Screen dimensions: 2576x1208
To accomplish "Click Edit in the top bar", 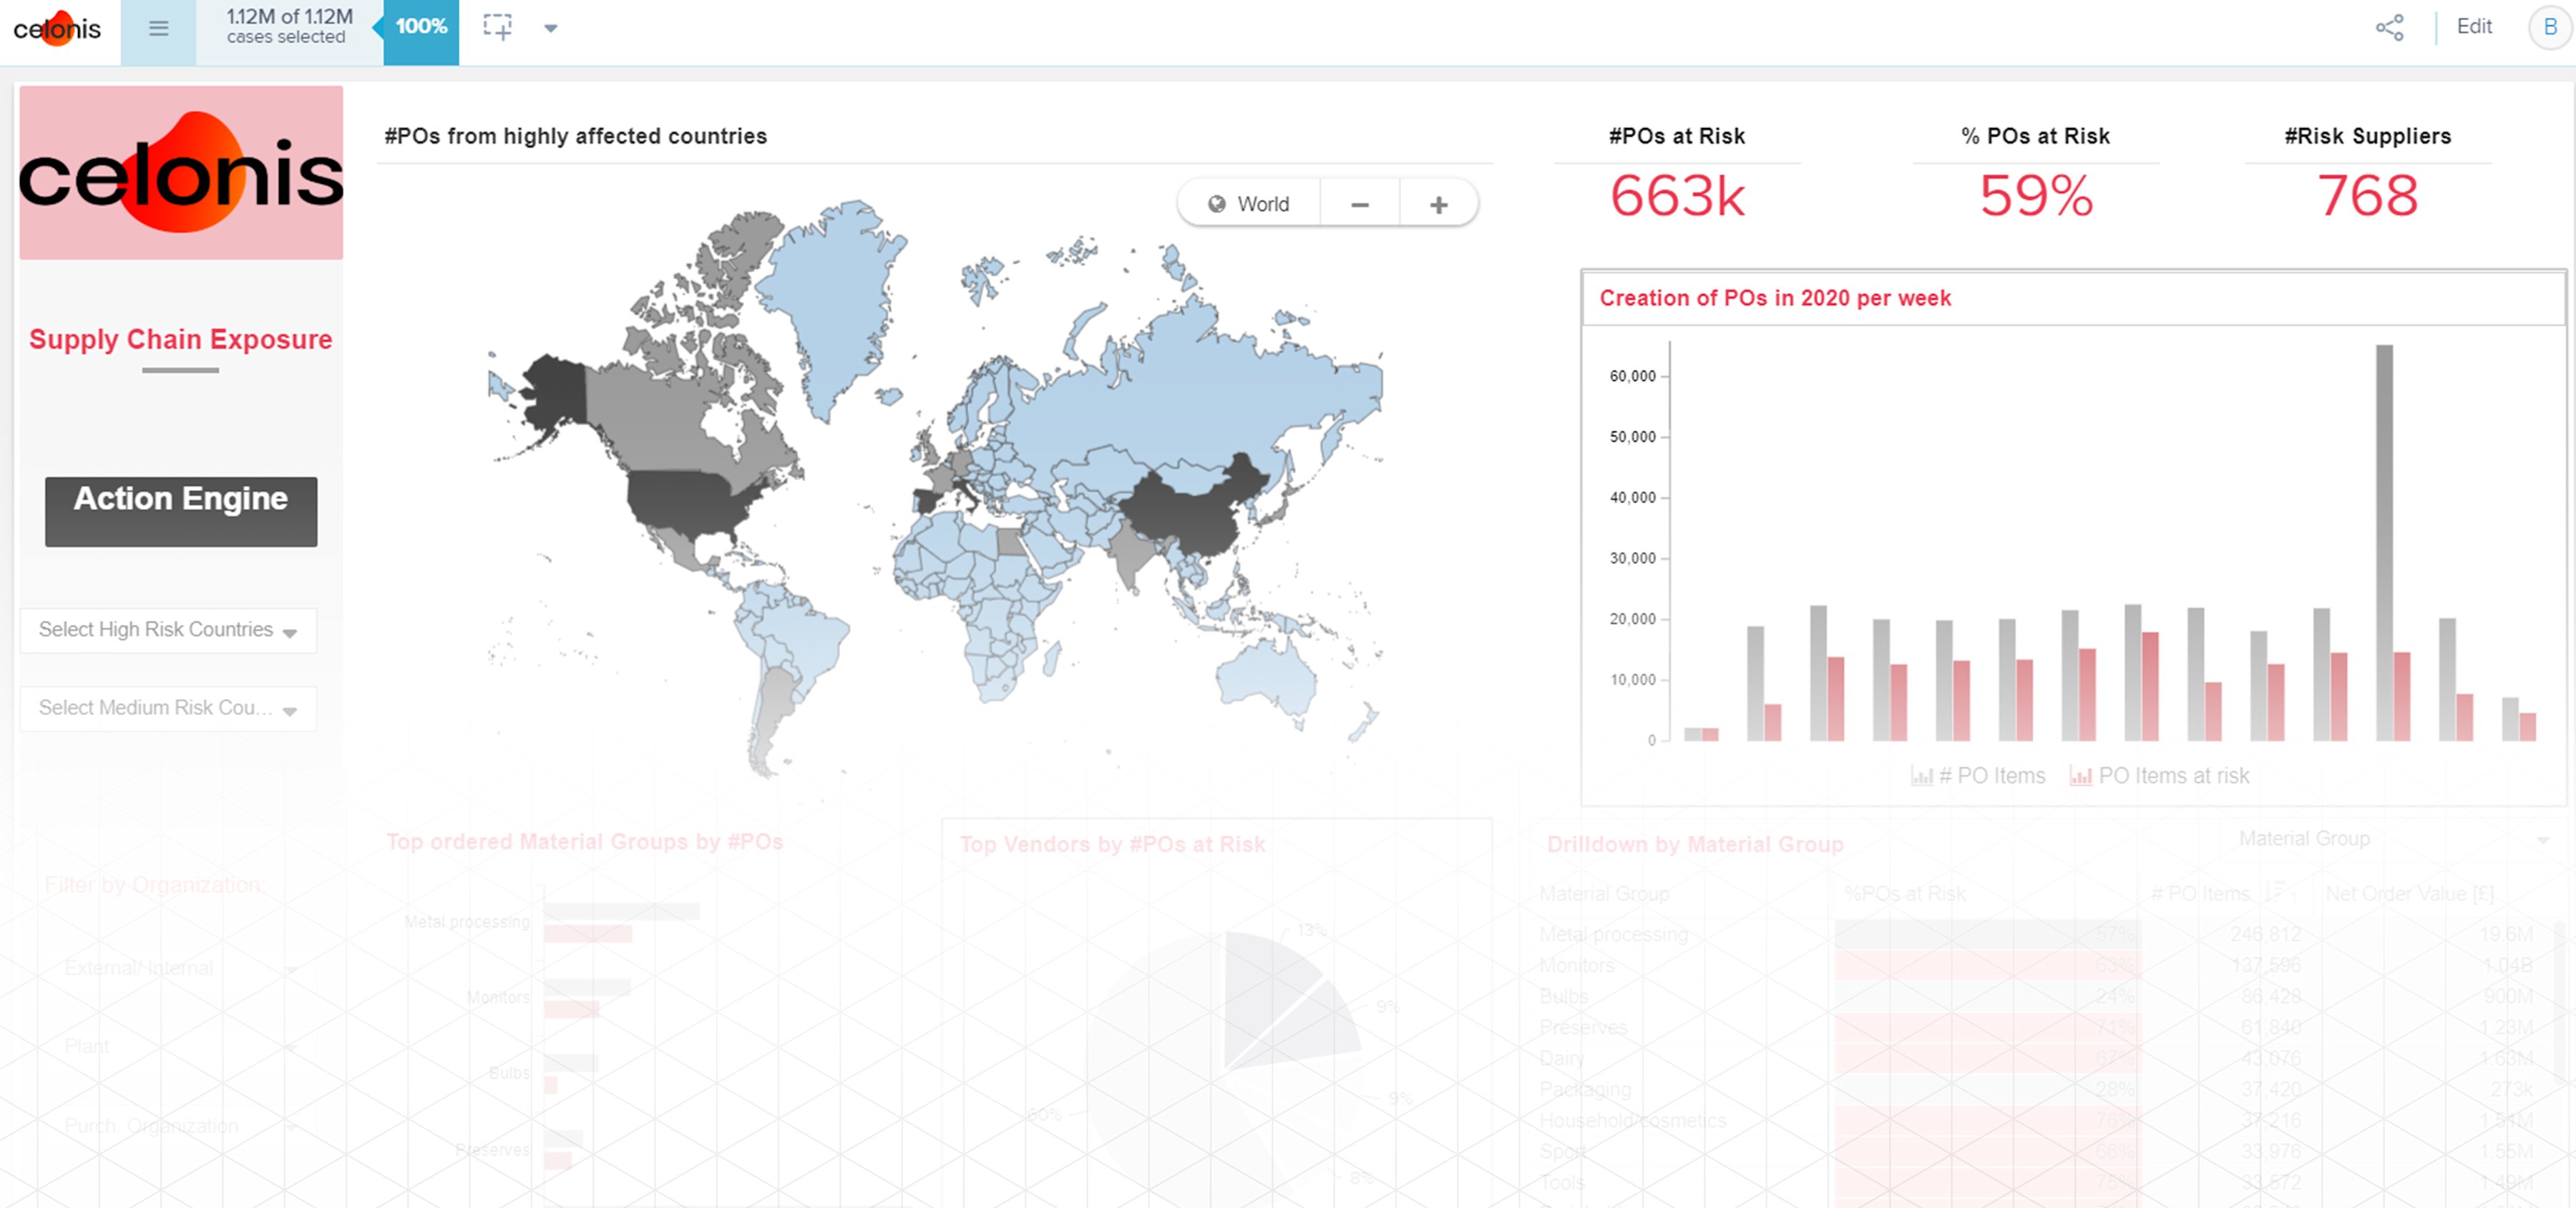I will (x=2474, y=27).
